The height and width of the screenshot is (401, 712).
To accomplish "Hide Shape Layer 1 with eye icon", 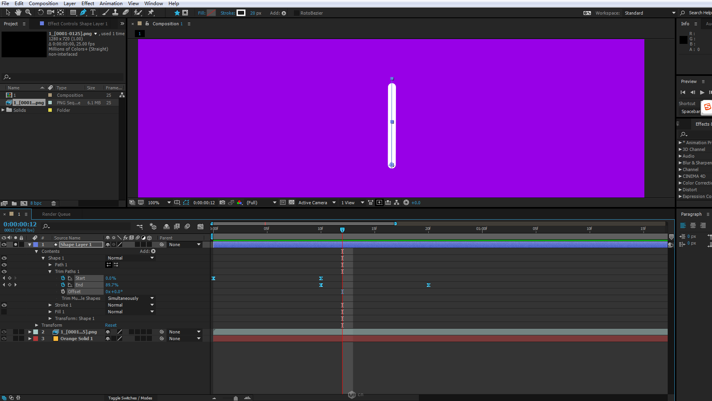I will 4,245.
